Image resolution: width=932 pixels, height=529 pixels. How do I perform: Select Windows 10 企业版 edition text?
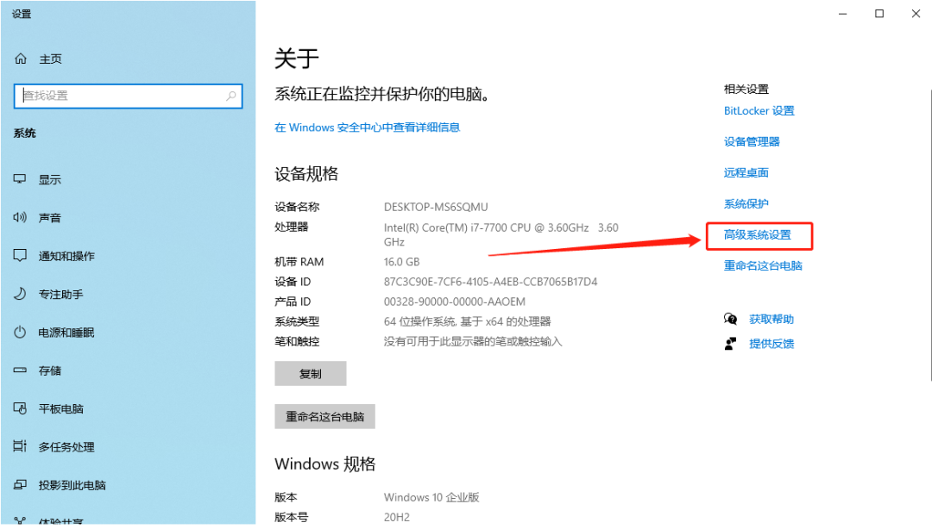click(431, 497)
